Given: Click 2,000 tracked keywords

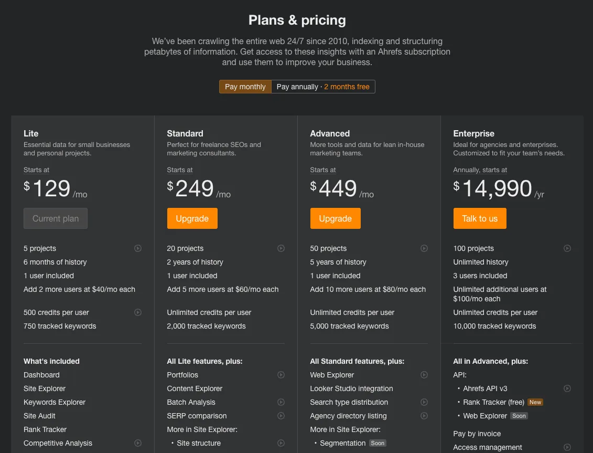Looking at the screenshot, I should [x=206, y=326].
